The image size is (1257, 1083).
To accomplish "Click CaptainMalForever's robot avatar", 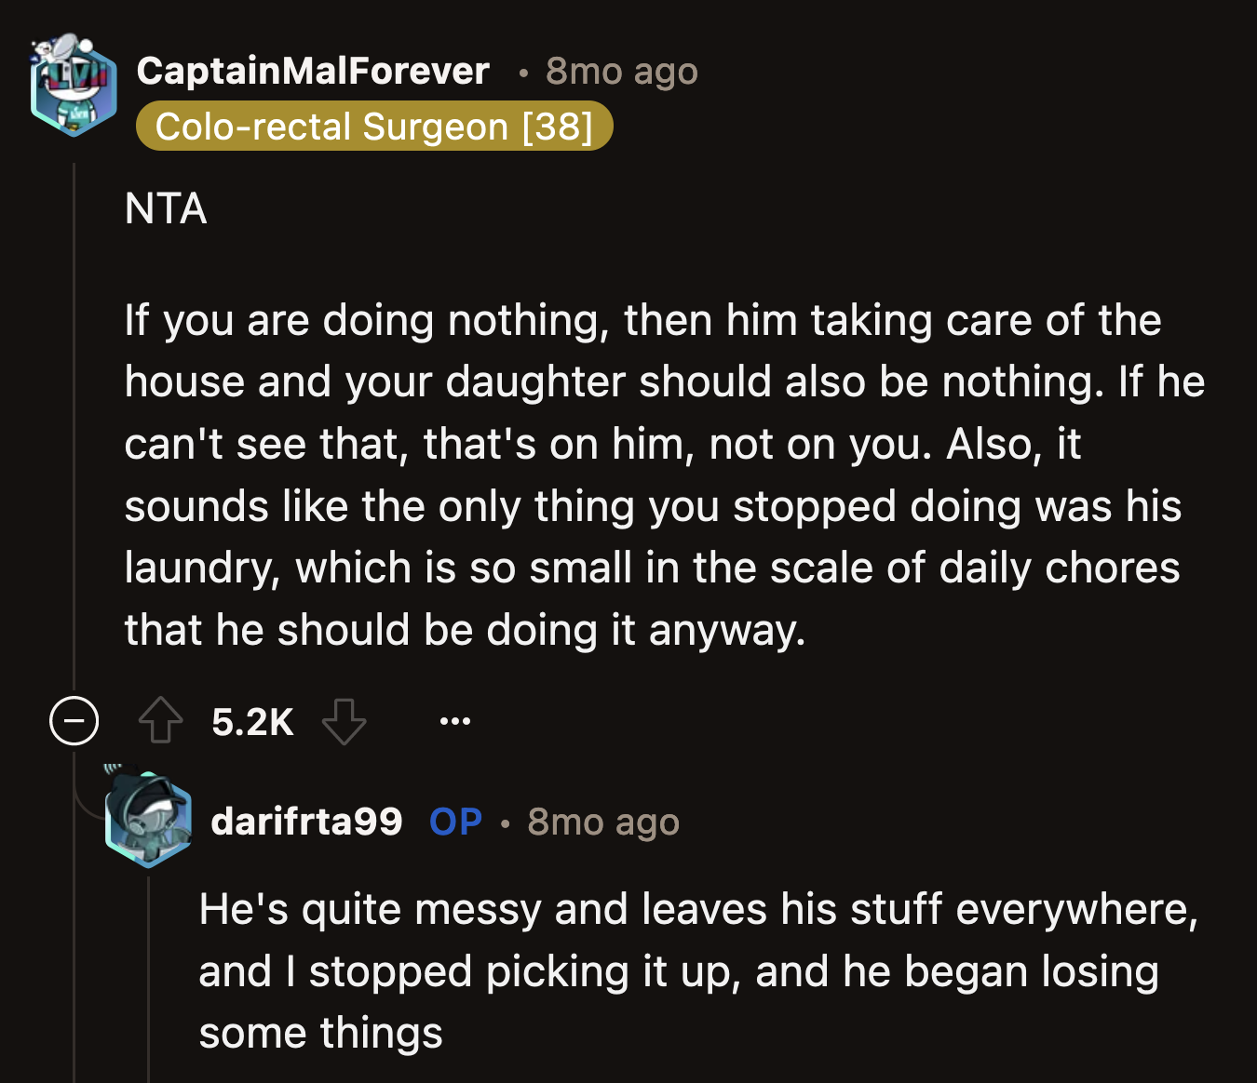I will [x=74, y=87].
